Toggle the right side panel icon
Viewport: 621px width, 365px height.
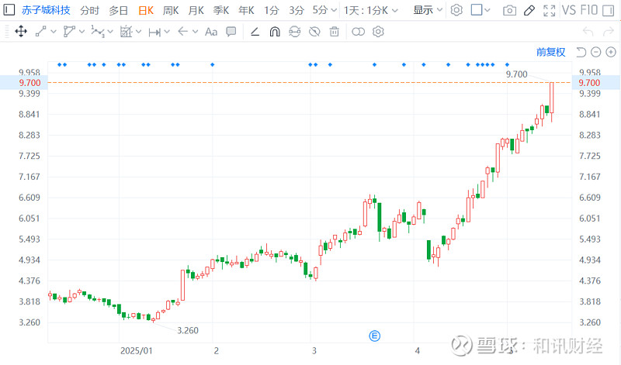click(608, 10)
